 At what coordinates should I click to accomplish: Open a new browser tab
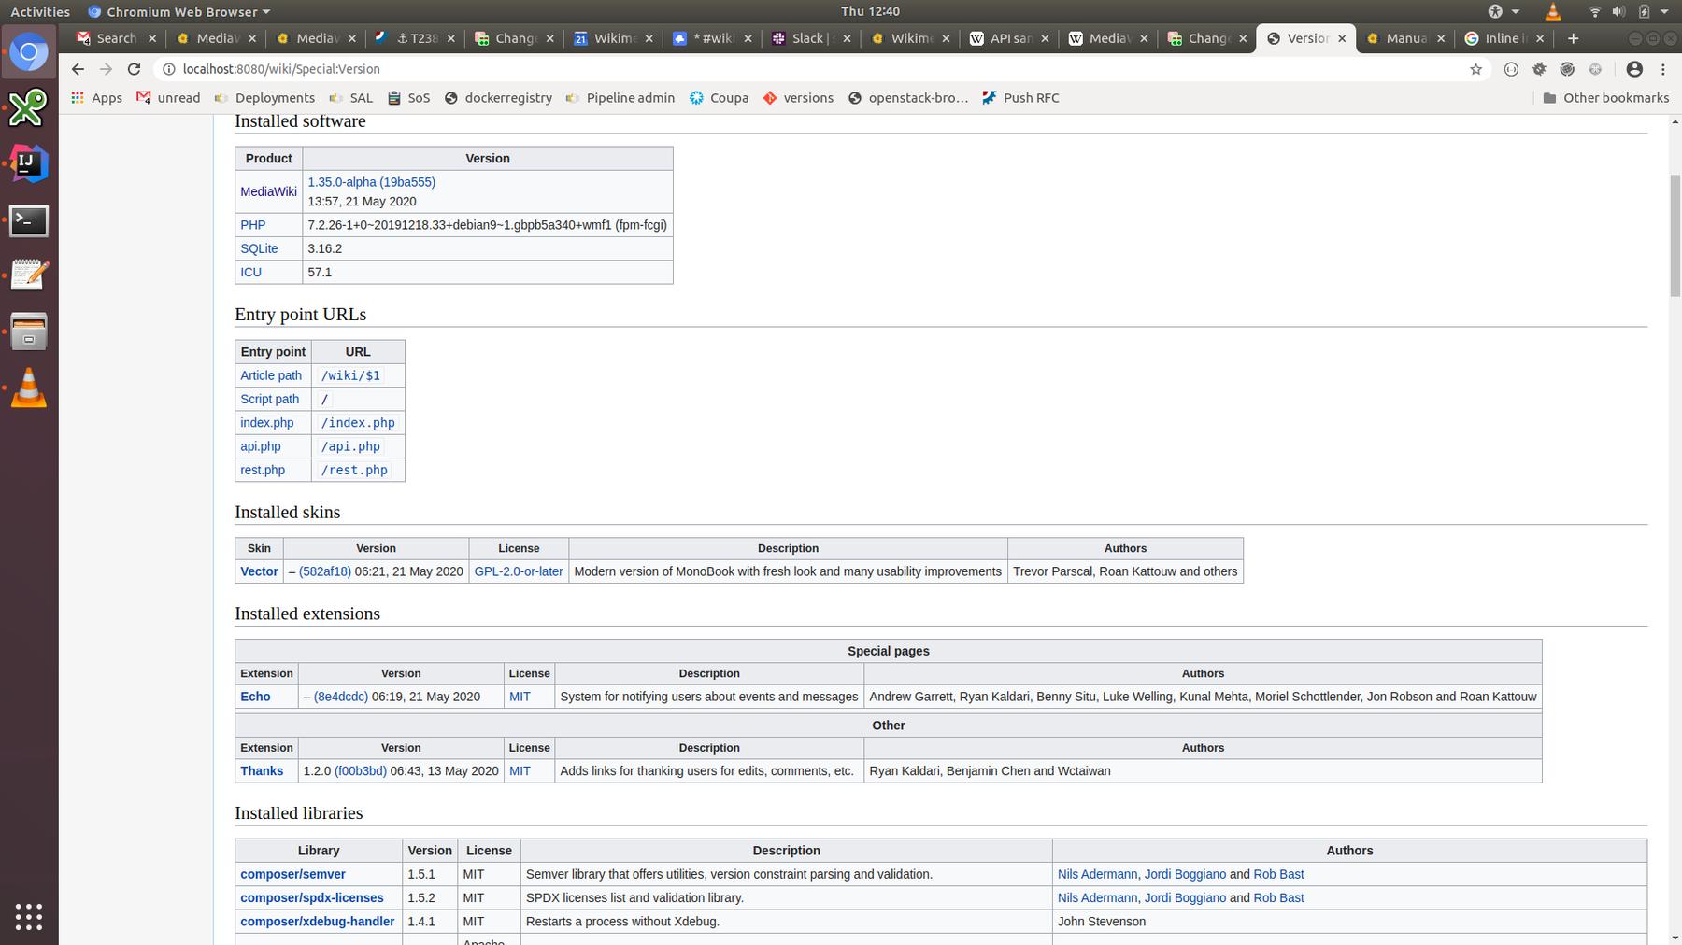click(x=1574, y=38)
